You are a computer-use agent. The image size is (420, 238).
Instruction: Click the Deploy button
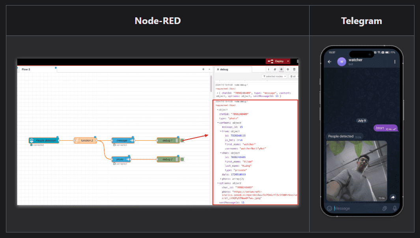pos(276,61)
